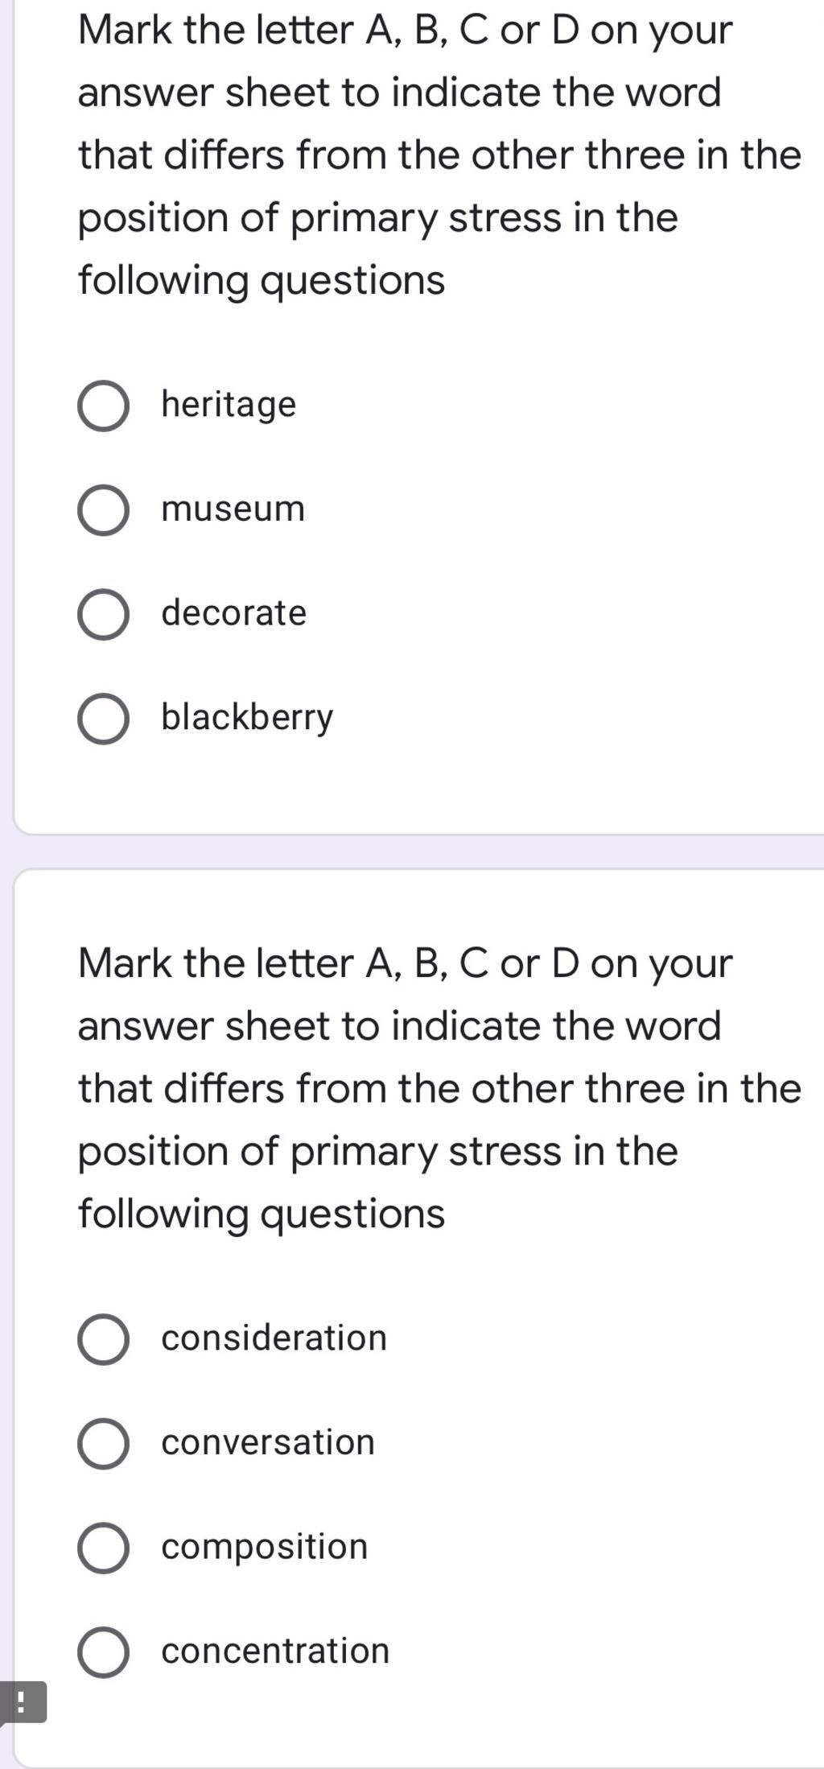Viewport: 824px width, 1769px height.
Task: Choose the conversation radio option
Action: pyautogui.click(x=103, y=1444)
